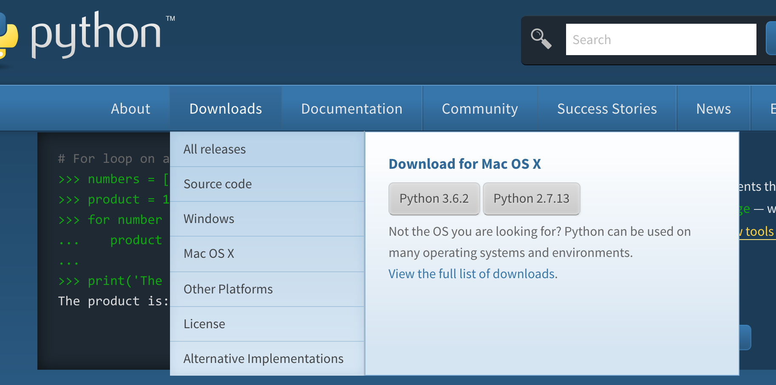Open the Success Stories menu
The width and height of the screenshot is (776, 385).
tap(607, 109)
